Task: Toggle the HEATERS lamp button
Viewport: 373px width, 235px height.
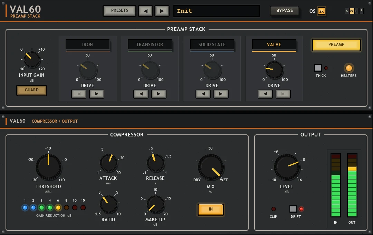Action: point(349,68)
